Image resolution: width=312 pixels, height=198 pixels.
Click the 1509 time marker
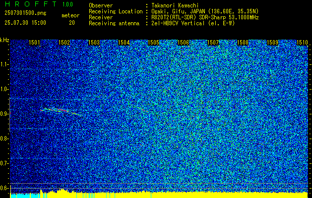pos(273,43)
